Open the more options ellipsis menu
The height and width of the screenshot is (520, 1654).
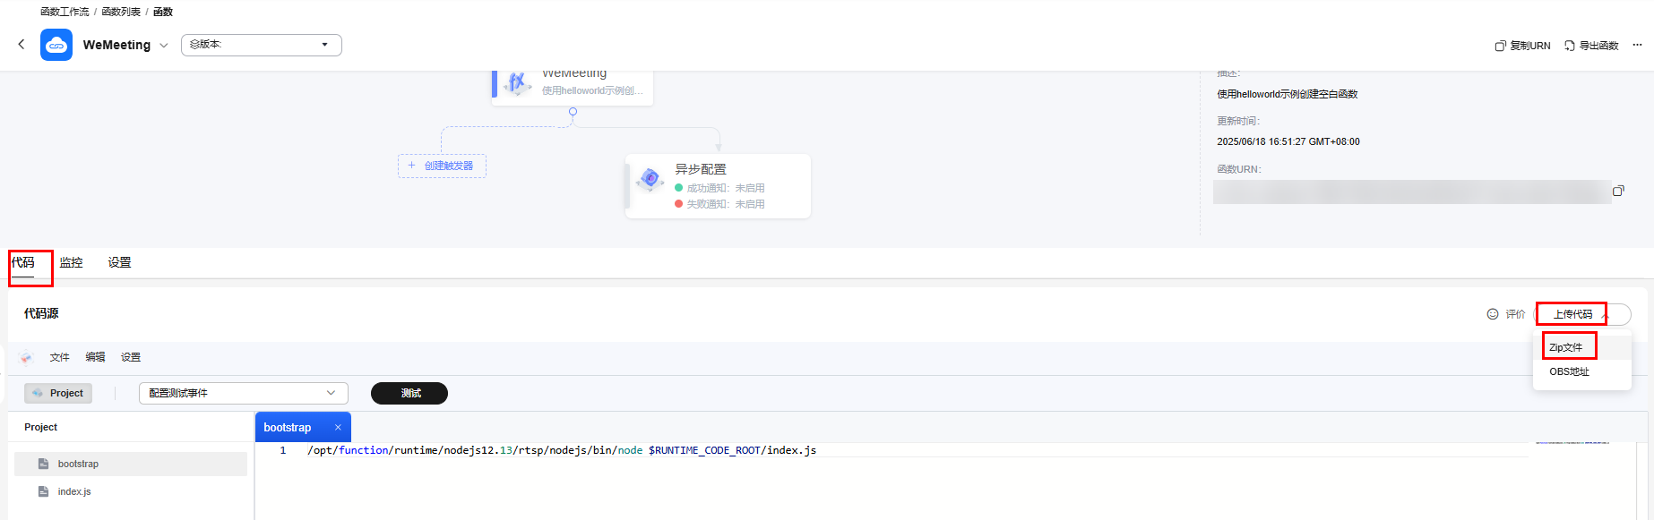click(x=1637, y=45)
